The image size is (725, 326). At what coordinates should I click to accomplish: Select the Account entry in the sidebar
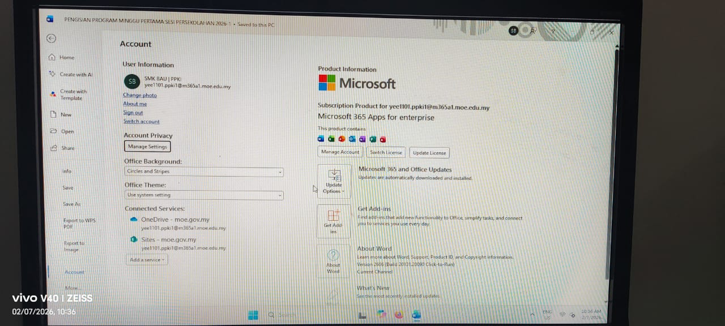(74, 272)
